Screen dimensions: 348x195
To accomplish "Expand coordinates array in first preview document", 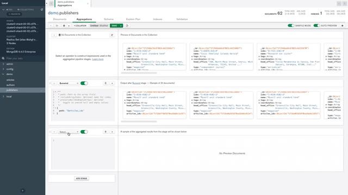I will click(x=125, y=59).
